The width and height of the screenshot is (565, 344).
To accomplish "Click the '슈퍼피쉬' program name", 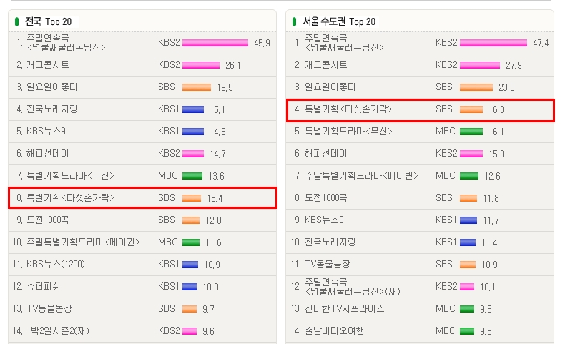I will [x=43, y=287].
